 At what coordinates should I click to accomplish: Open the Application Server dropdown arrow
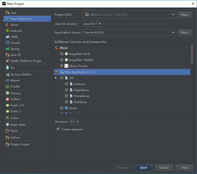[x=173, y=32]
